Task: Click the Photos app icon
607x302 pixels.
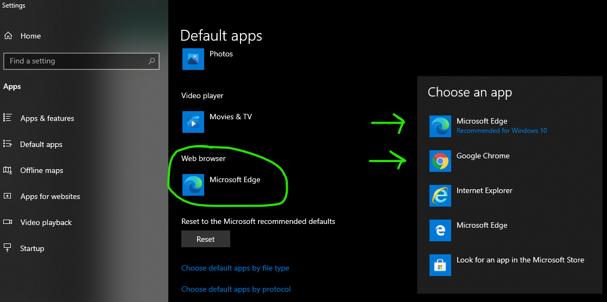Action: (x=193, y=59)
